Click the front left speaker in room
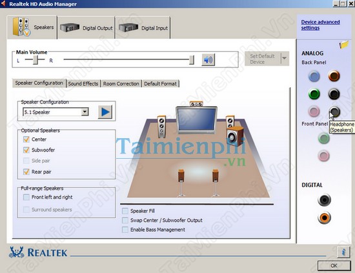The width and height of the screenshot is (355, 273). click(x=161, y=126)
